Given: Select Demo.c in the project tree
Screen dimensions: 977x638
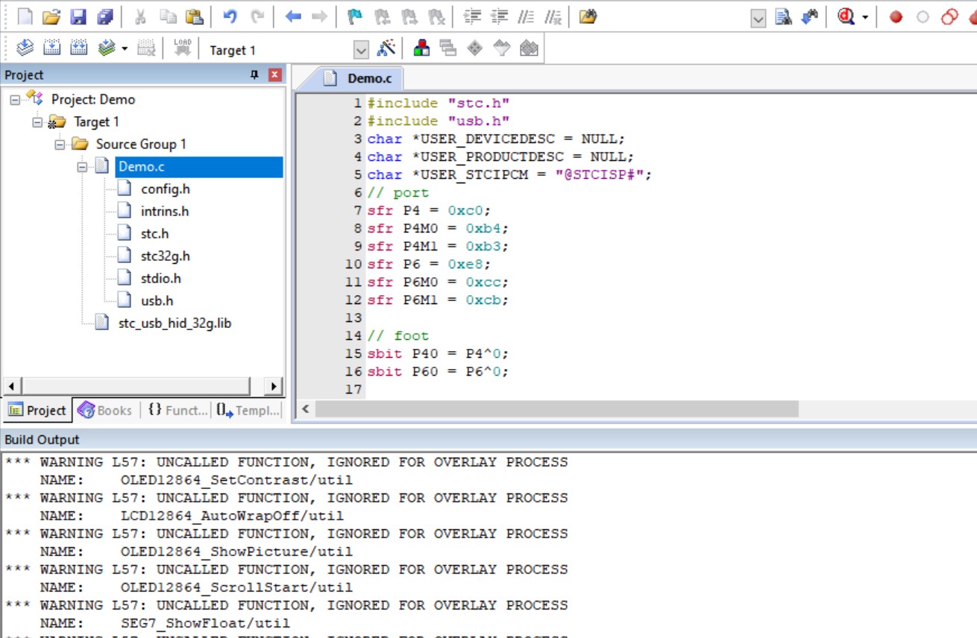Looking at the screenshot, I should click(x=140, y=167).
